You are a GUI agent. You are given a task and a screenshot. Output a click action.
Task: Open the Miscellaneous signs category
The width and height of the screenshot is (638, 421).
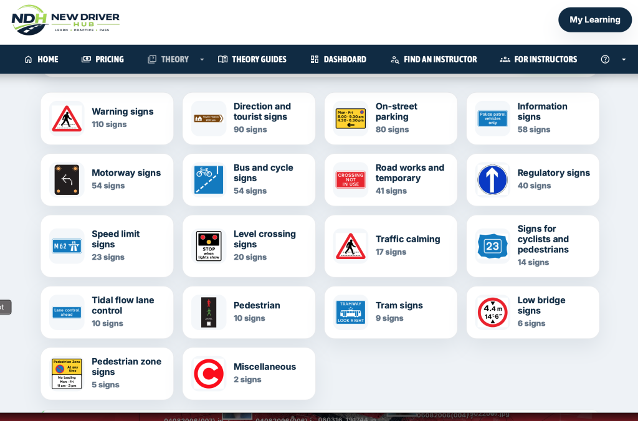(x=249, y=374)
